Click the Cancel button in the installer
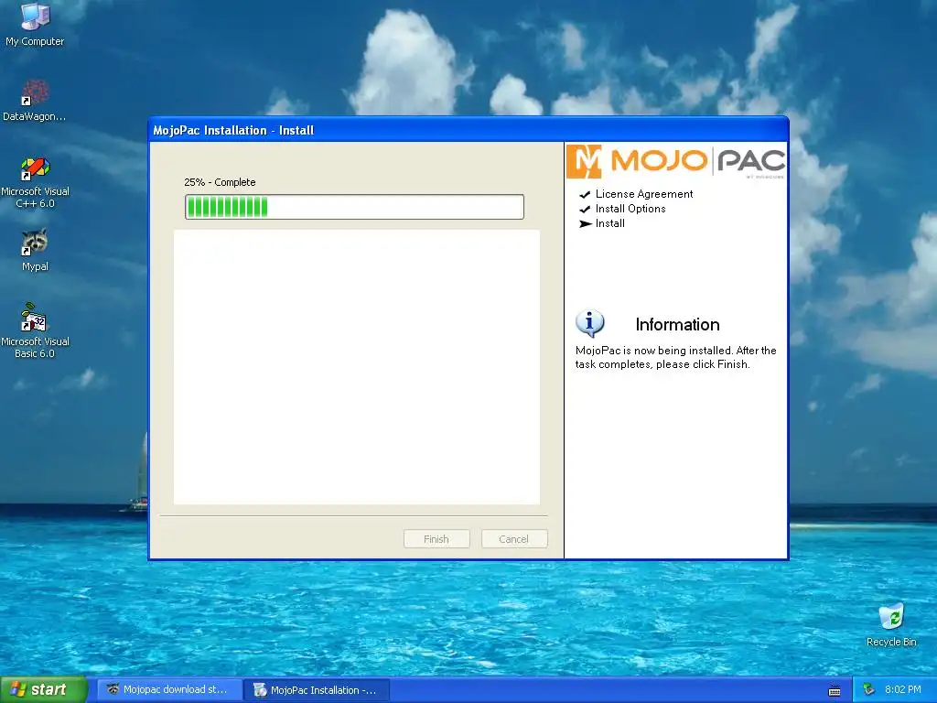The image size is (937, 703). (x=514, y=538)
